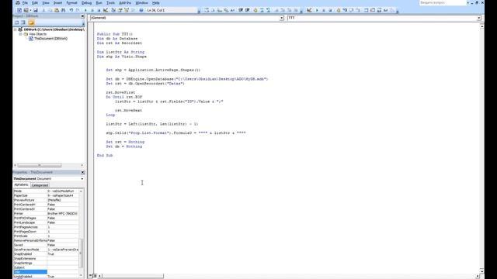Click the Outdent icon
Image resolution: width=497 pixels, height=279 pixels.
pyautogui.click(x=248, y=10)
